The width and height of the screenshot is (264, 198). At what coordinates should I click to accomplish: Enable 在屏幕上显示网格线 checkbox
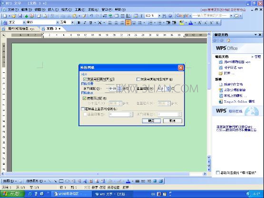pos(83,109)
